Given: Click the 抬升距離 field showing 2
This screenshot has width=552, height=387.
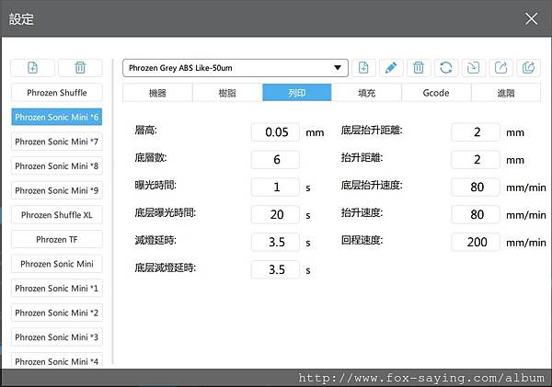Looking at the screenshot, I should click(476, 159).
